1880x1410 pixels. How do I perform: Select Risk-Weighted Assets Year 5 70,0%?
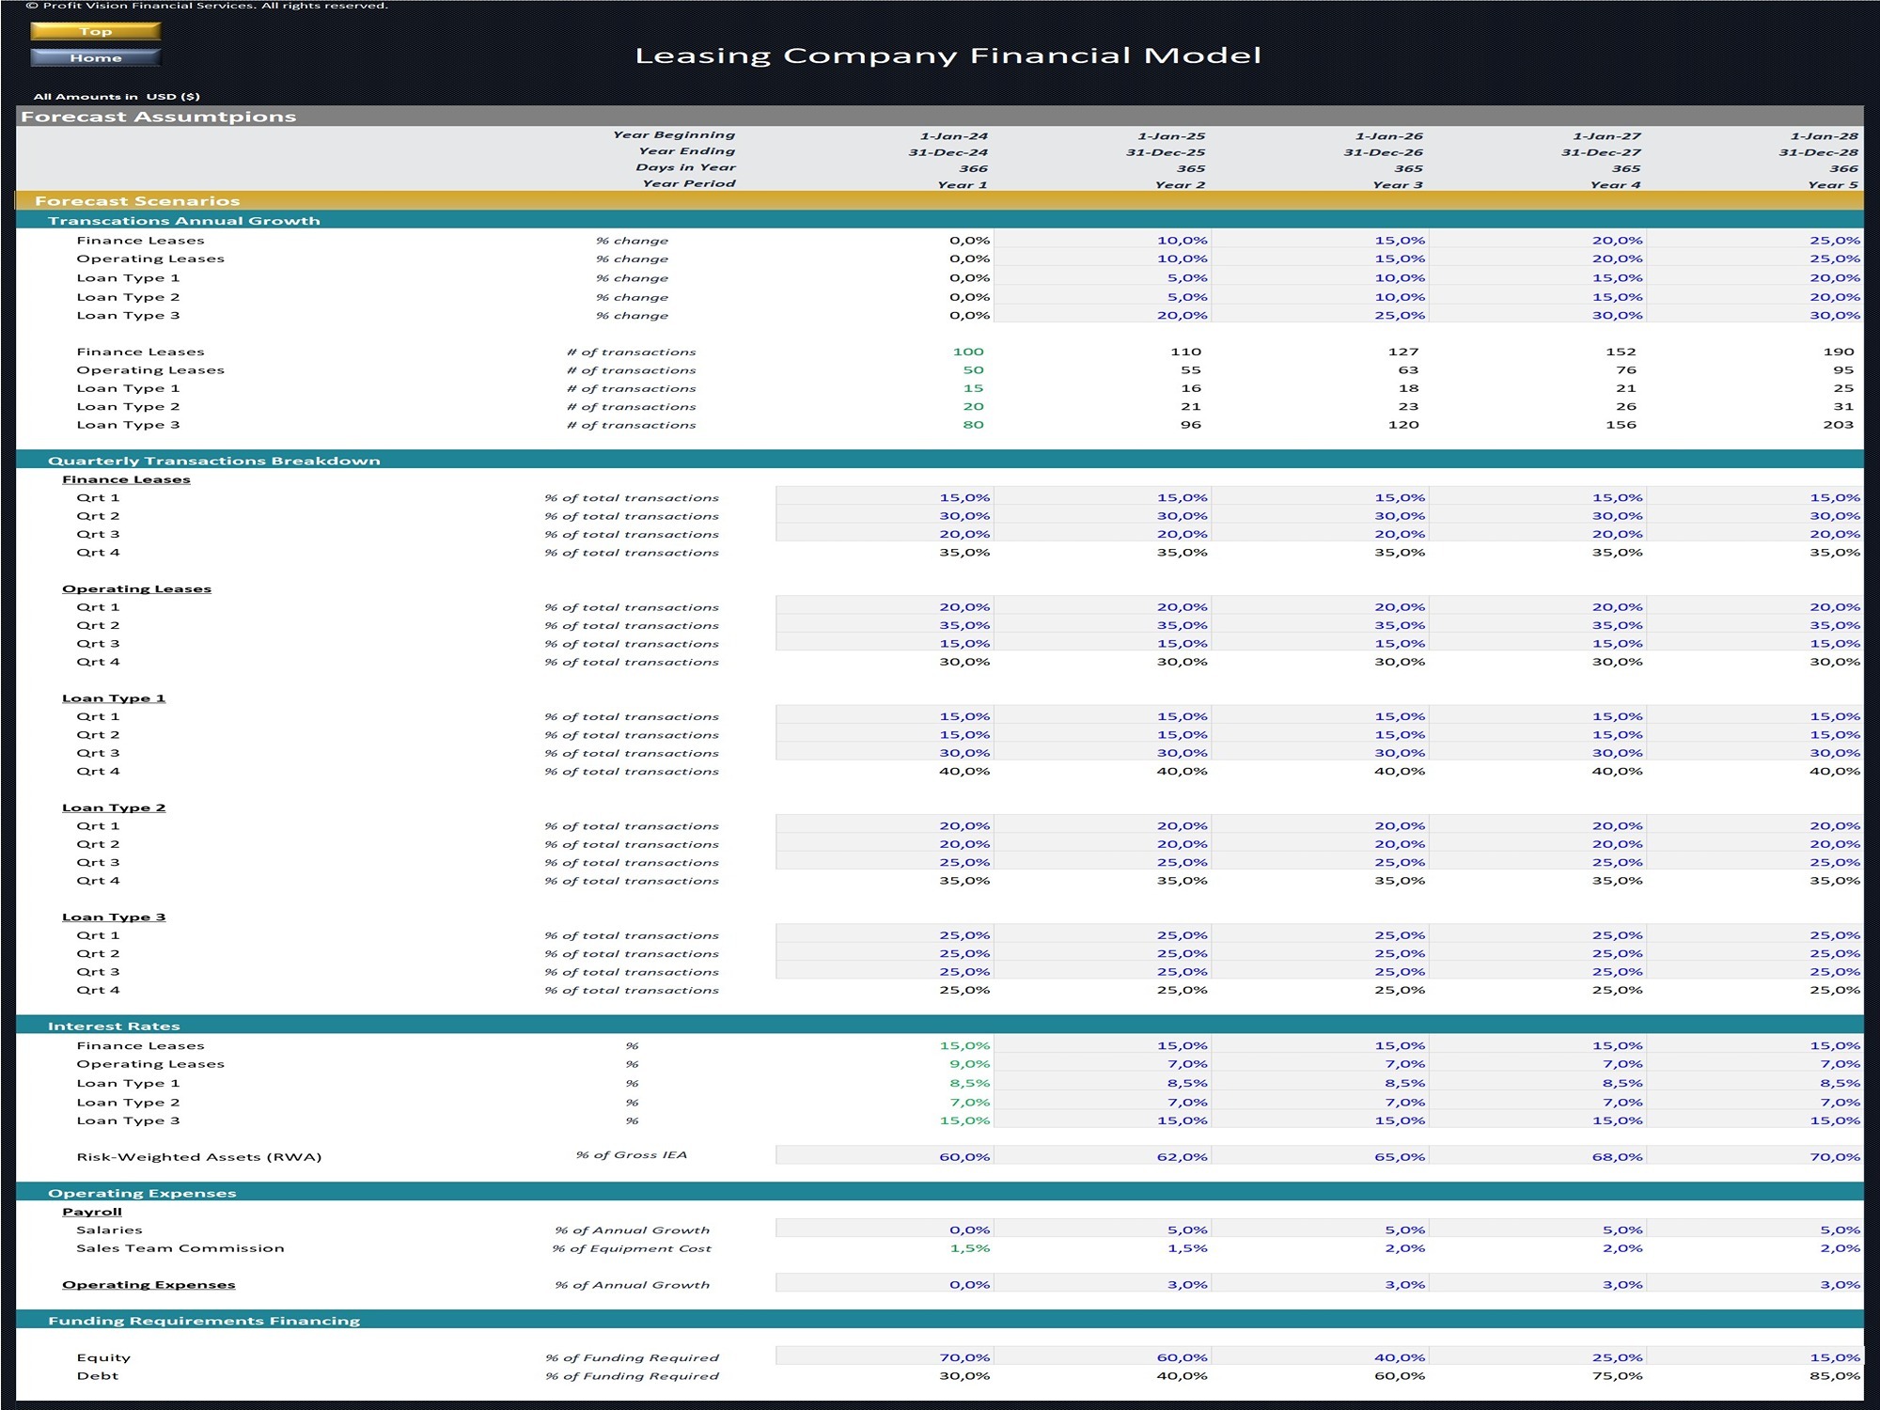1835,1157
